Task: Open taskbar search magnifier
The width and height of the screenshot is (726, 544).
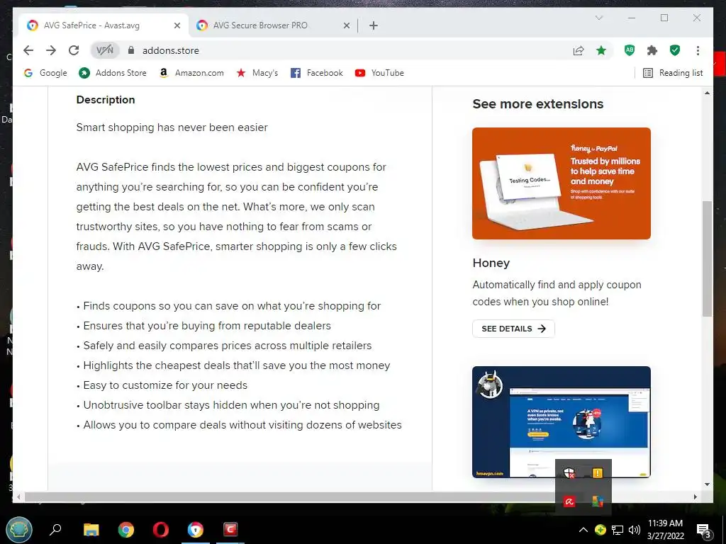Action: click(55, 529)
